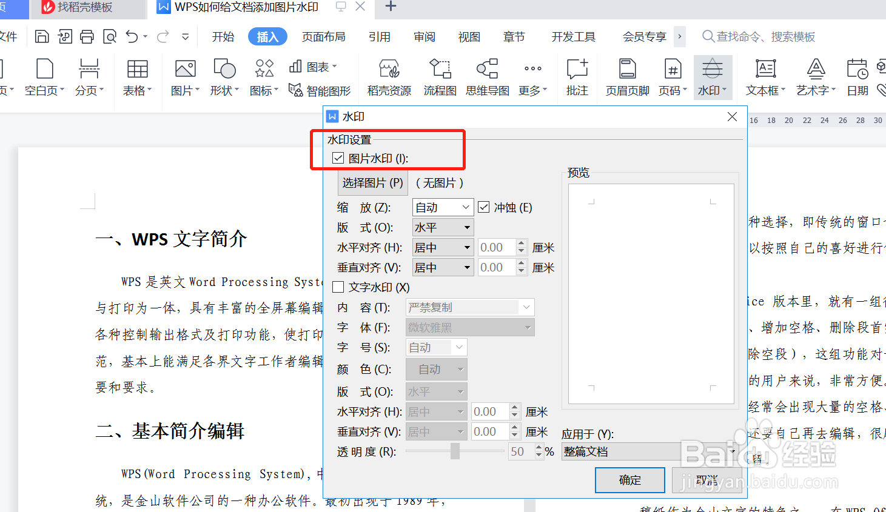Toggle the 图片水印 checkbox

[x=338, y=158]
